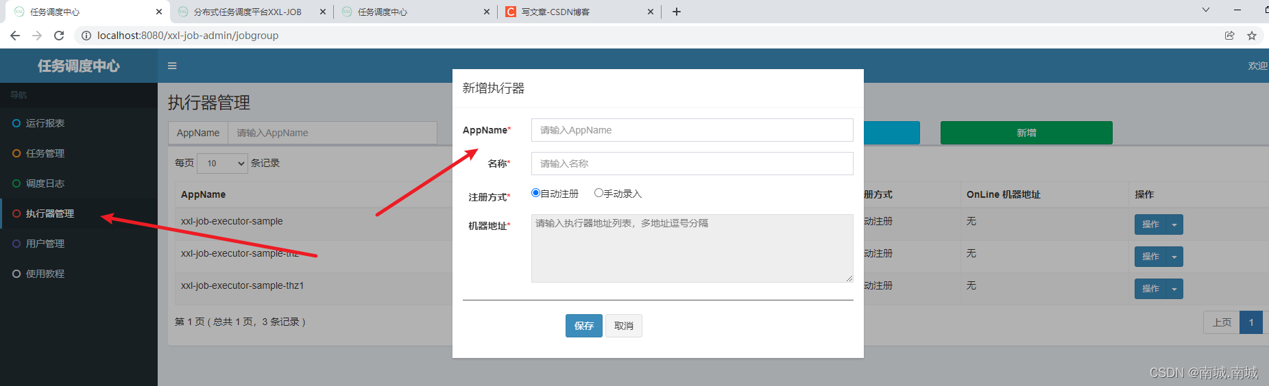Viewport: 1269px width, 386px height.
Task: Go to page 1 in pagination
Action: click(x=1251, y=322)
